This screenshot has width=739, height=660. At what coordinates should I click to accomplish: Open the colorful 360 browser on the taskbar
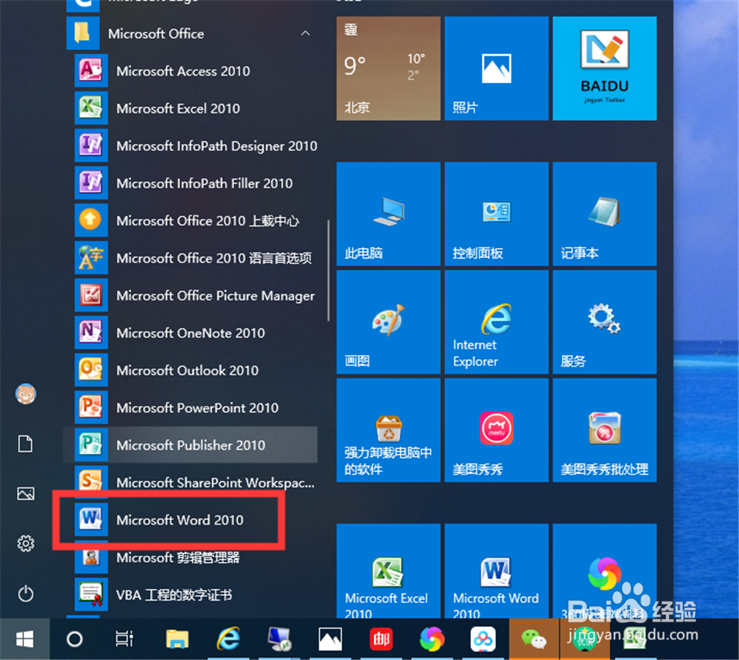click(432, 639)
